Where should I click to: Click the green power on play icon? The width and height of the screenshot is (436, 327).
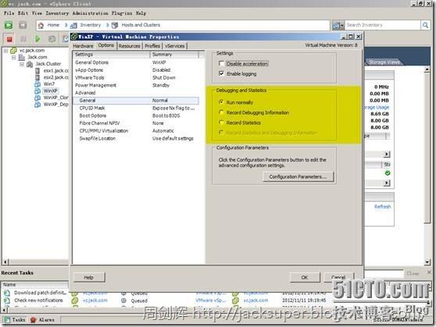[38, 39]
